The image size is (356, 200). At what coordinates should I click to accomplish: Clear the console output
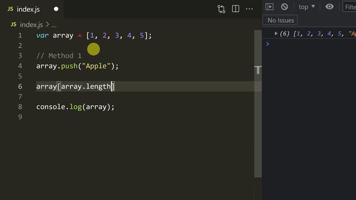[x=284, y=7]
